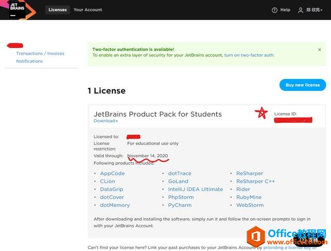Click 'JetBrains Product Pack for Students' title
331x251 pixels.
click(158, 114)
